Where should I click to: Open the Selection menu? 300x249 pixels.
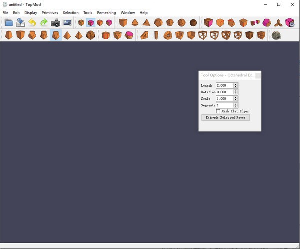click(71, 12)
